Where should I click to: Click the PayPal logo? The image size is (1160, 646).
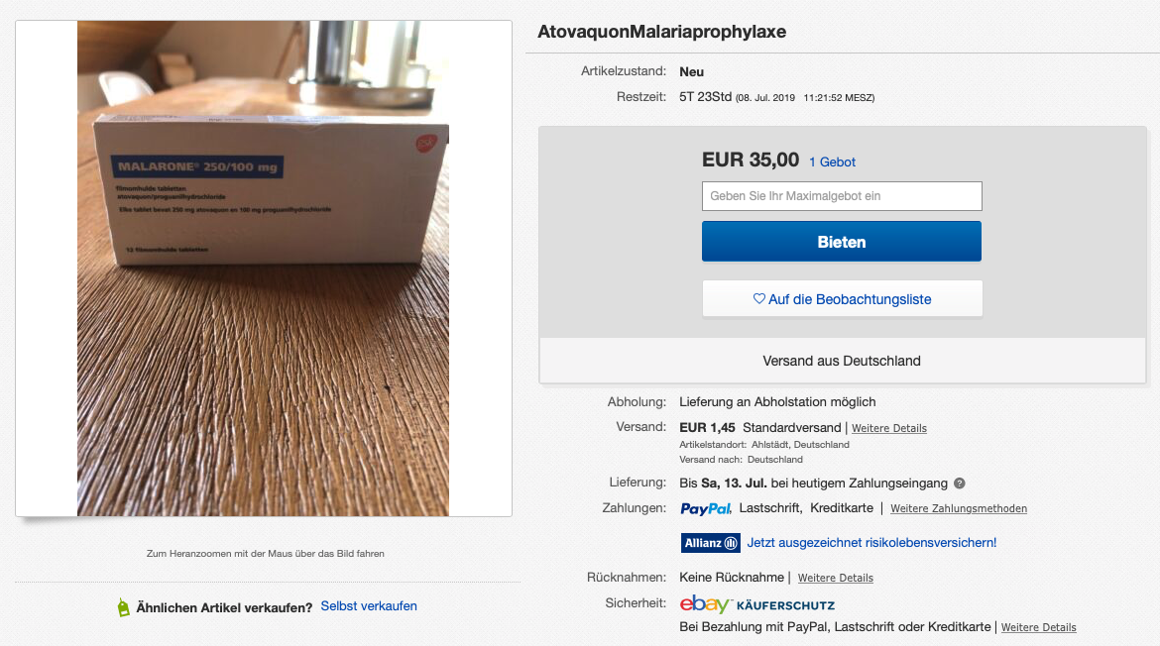[x=706, y=508]
